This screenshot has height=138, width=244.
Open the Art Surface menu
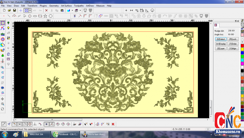(x=66, y=6)
